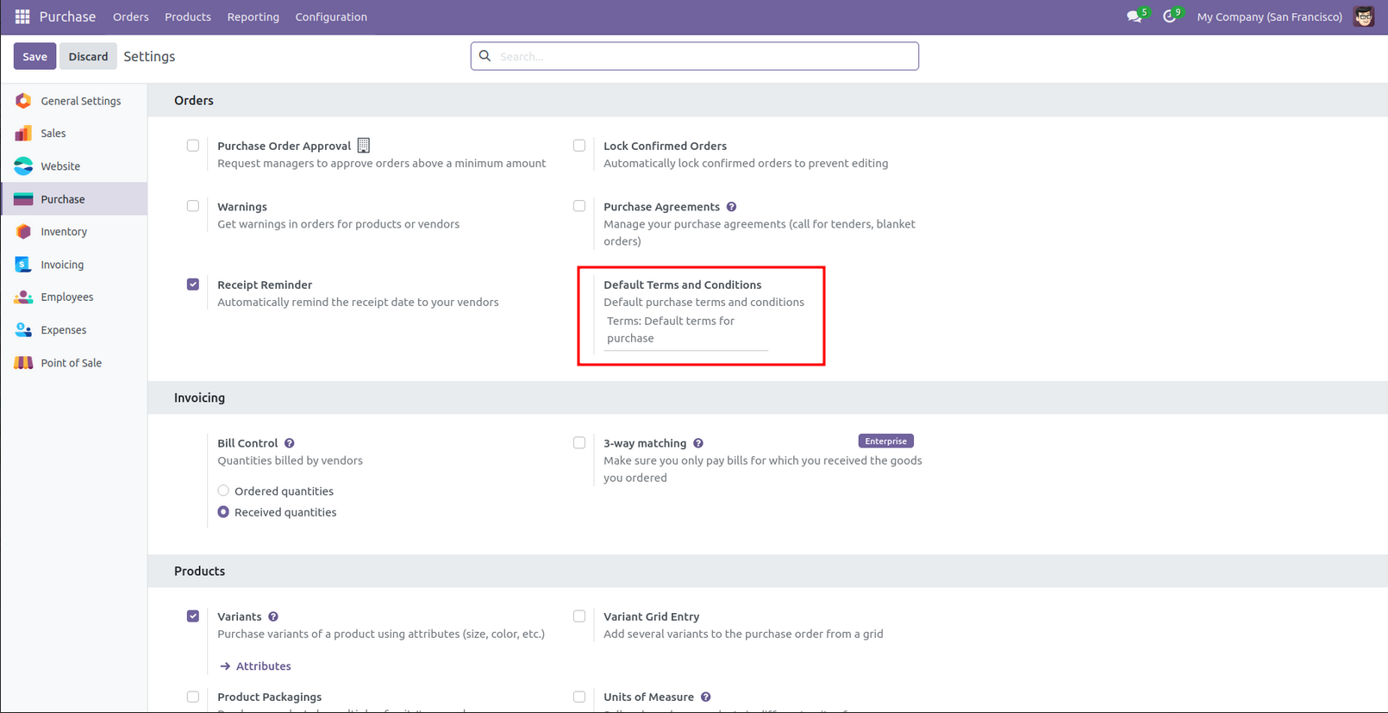
Task: Click the Purchase app title
Action: 67,16
